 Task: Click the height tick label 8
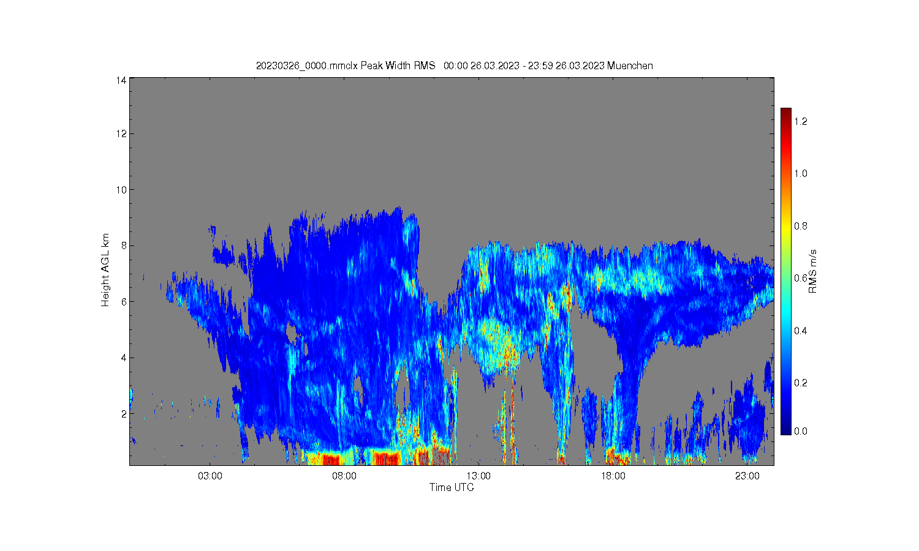[124, 246]
